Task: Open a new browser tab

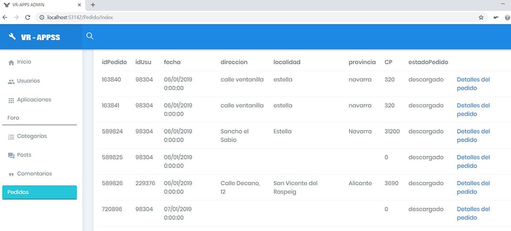Action: (x=93, y=5)
